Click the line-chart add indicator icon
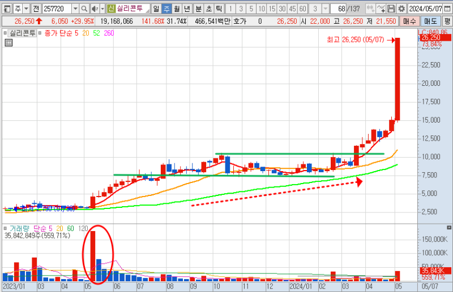Viewport: 453px width, 292px height. 381,9
